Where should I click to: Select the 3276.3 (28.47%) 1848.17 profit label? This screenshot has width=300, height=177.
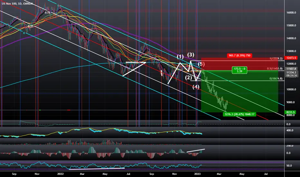(239, 114)
